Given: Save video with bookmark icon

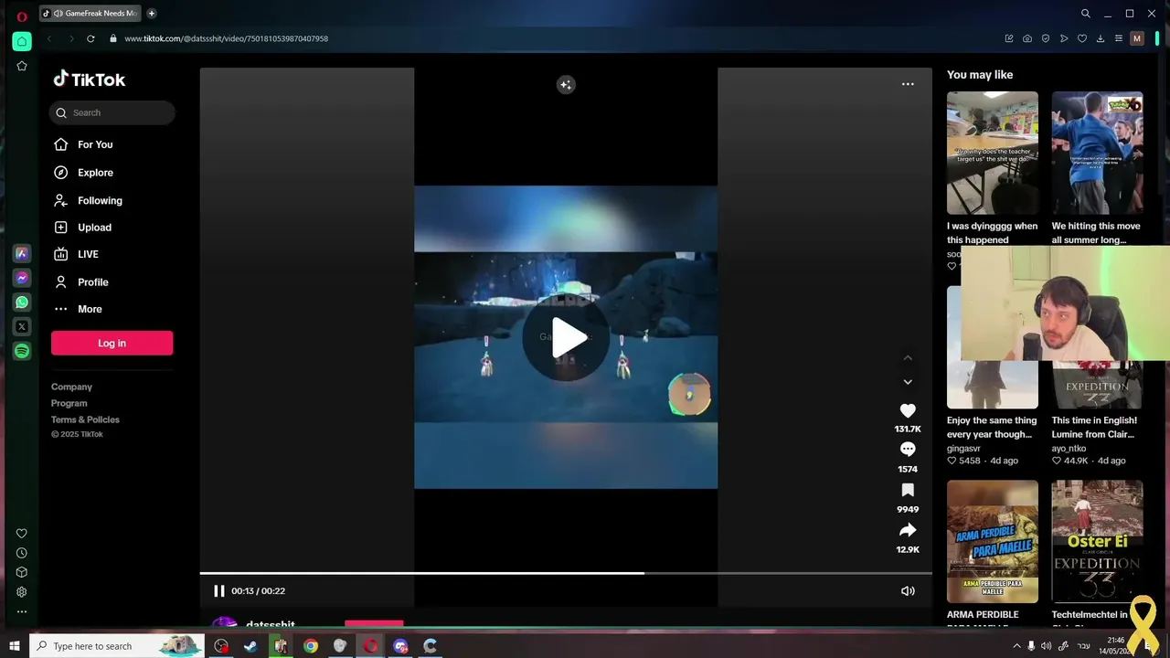Looking at the screenshot, I should 908,491.
